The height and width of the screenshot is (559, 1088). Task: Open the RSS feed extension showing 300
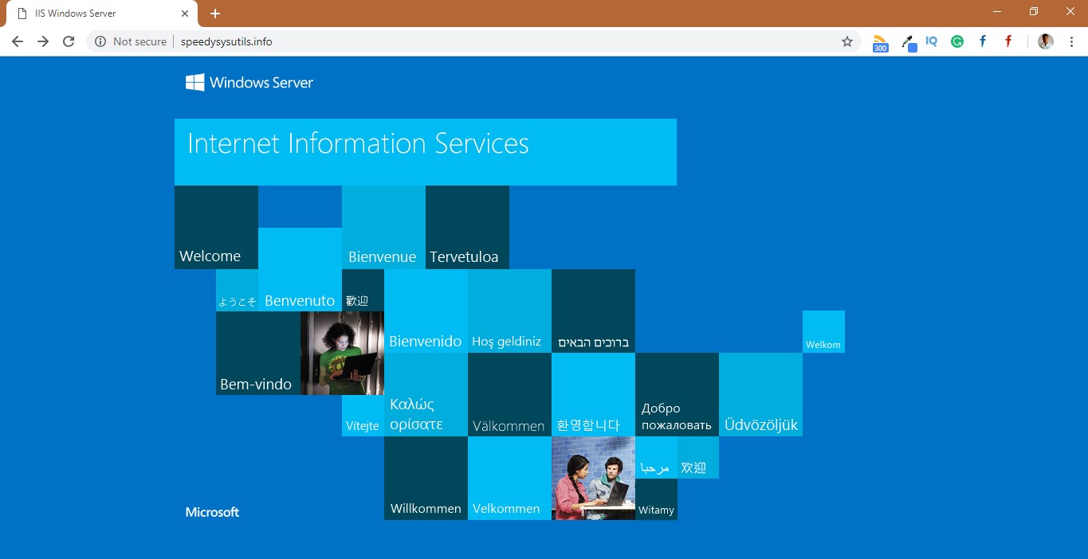880,42
